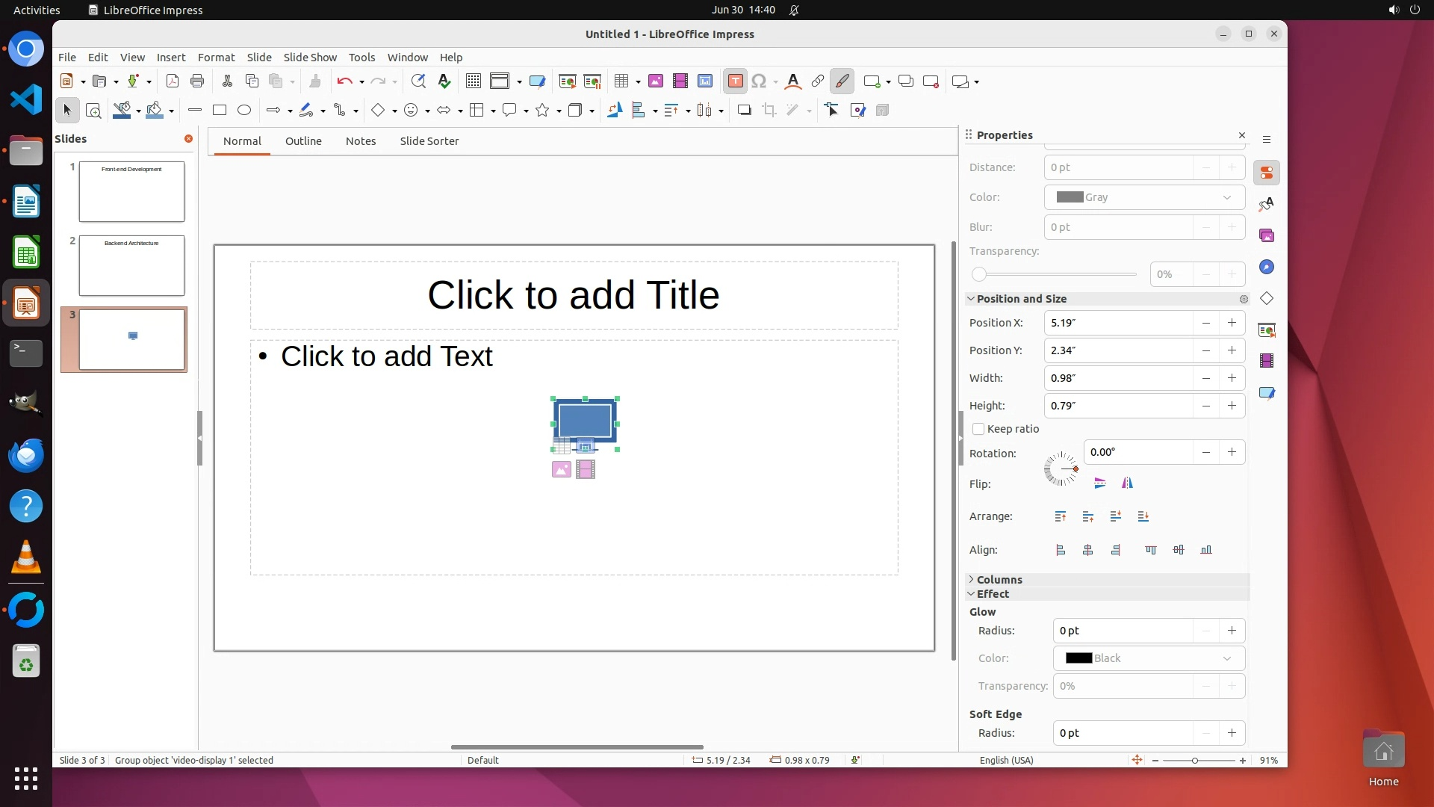Screen dimensions: 1434x807
Task: Select the Ellipse drawing tool
Action: point(244,111)
